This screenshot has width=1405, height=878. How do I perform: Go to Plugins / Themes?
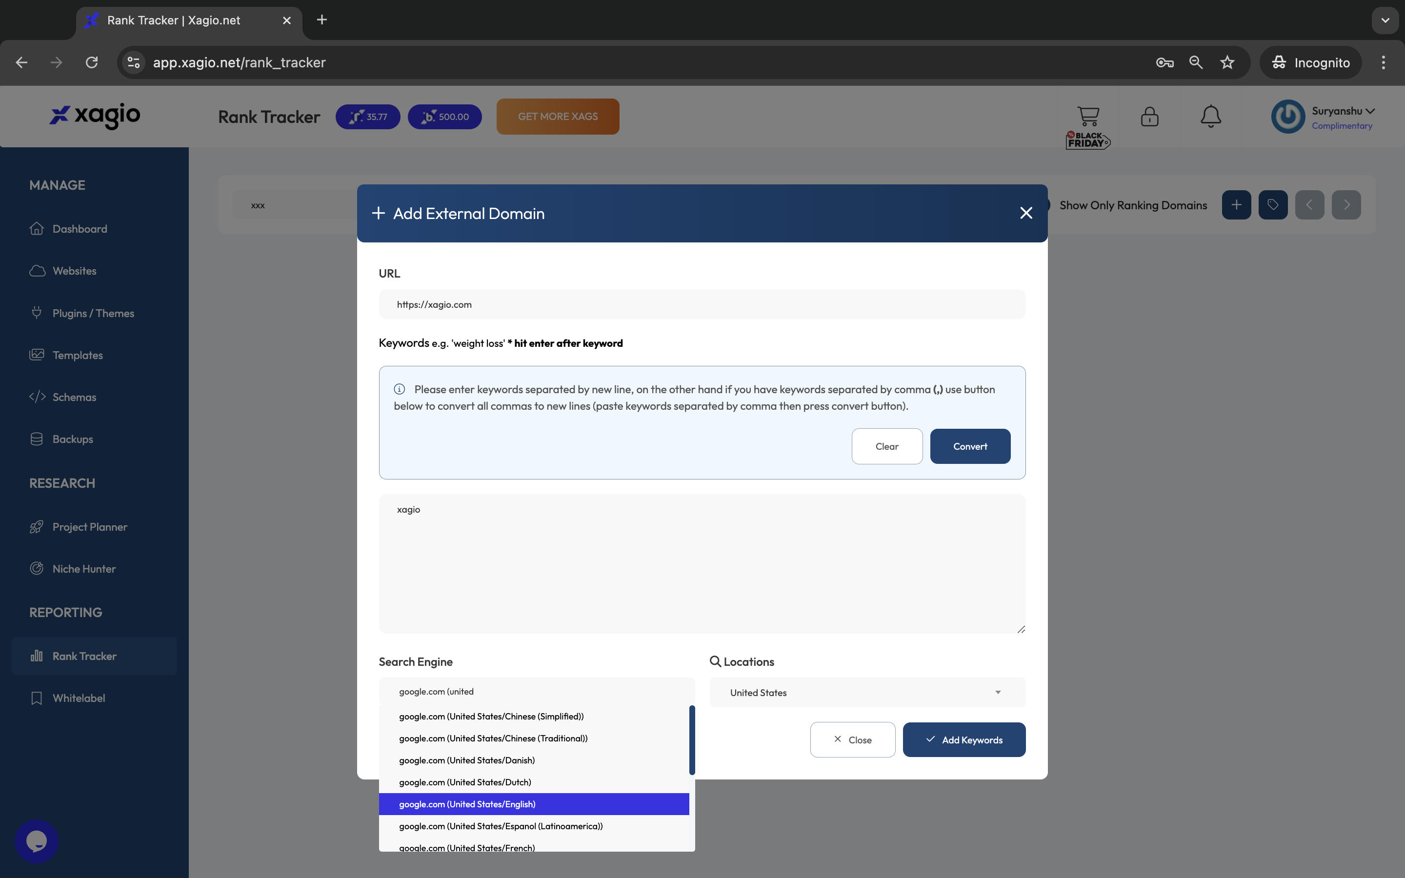(x=81, y=313)
